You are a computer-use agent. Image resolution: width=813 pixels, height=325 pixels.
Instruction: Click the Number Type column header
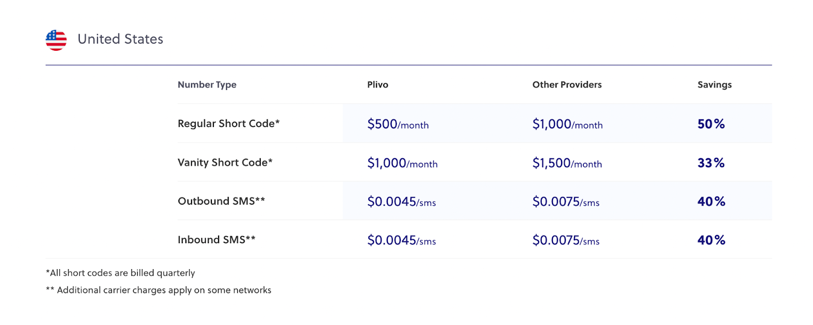tap(207, 85)
